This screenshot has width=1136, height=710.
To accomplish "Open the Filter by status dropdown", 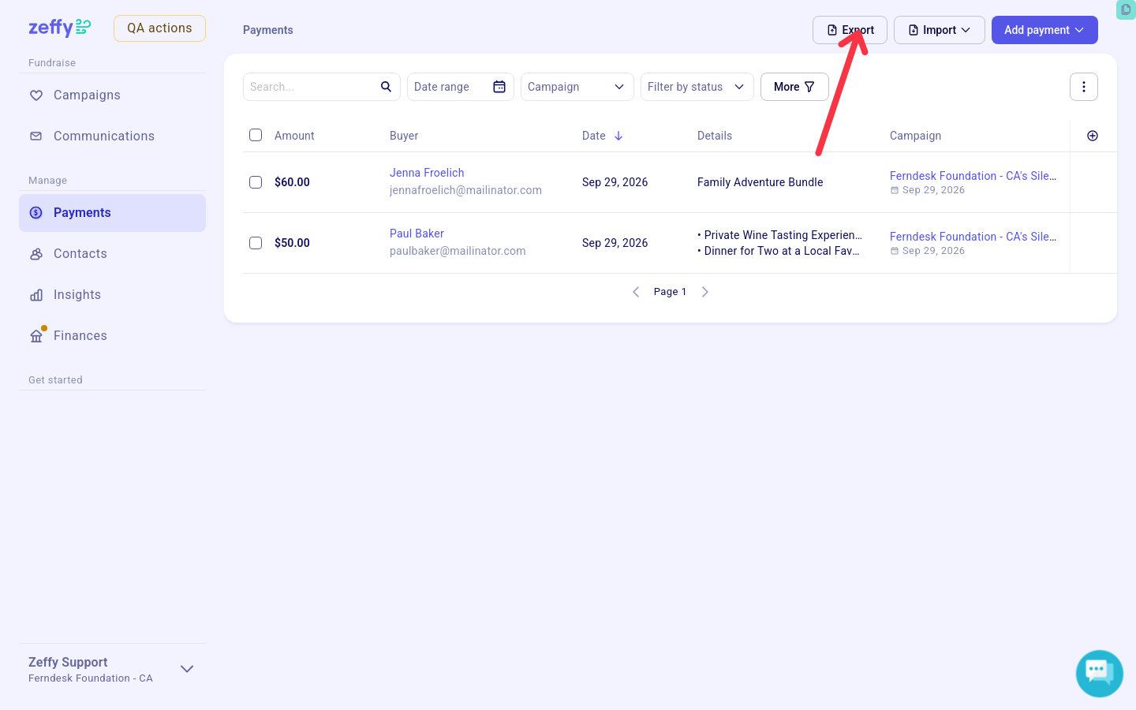I will pyautogui.click(x=697, y=87).
